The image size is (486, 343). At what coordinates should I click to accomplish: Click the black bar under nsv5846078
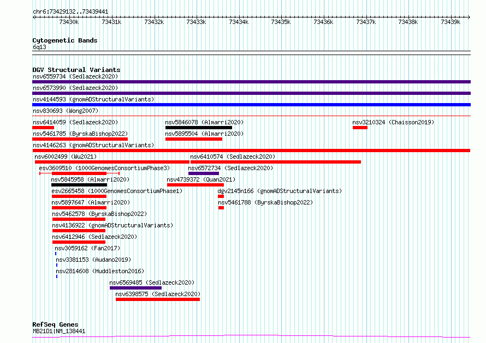click(x=199, y=128)
